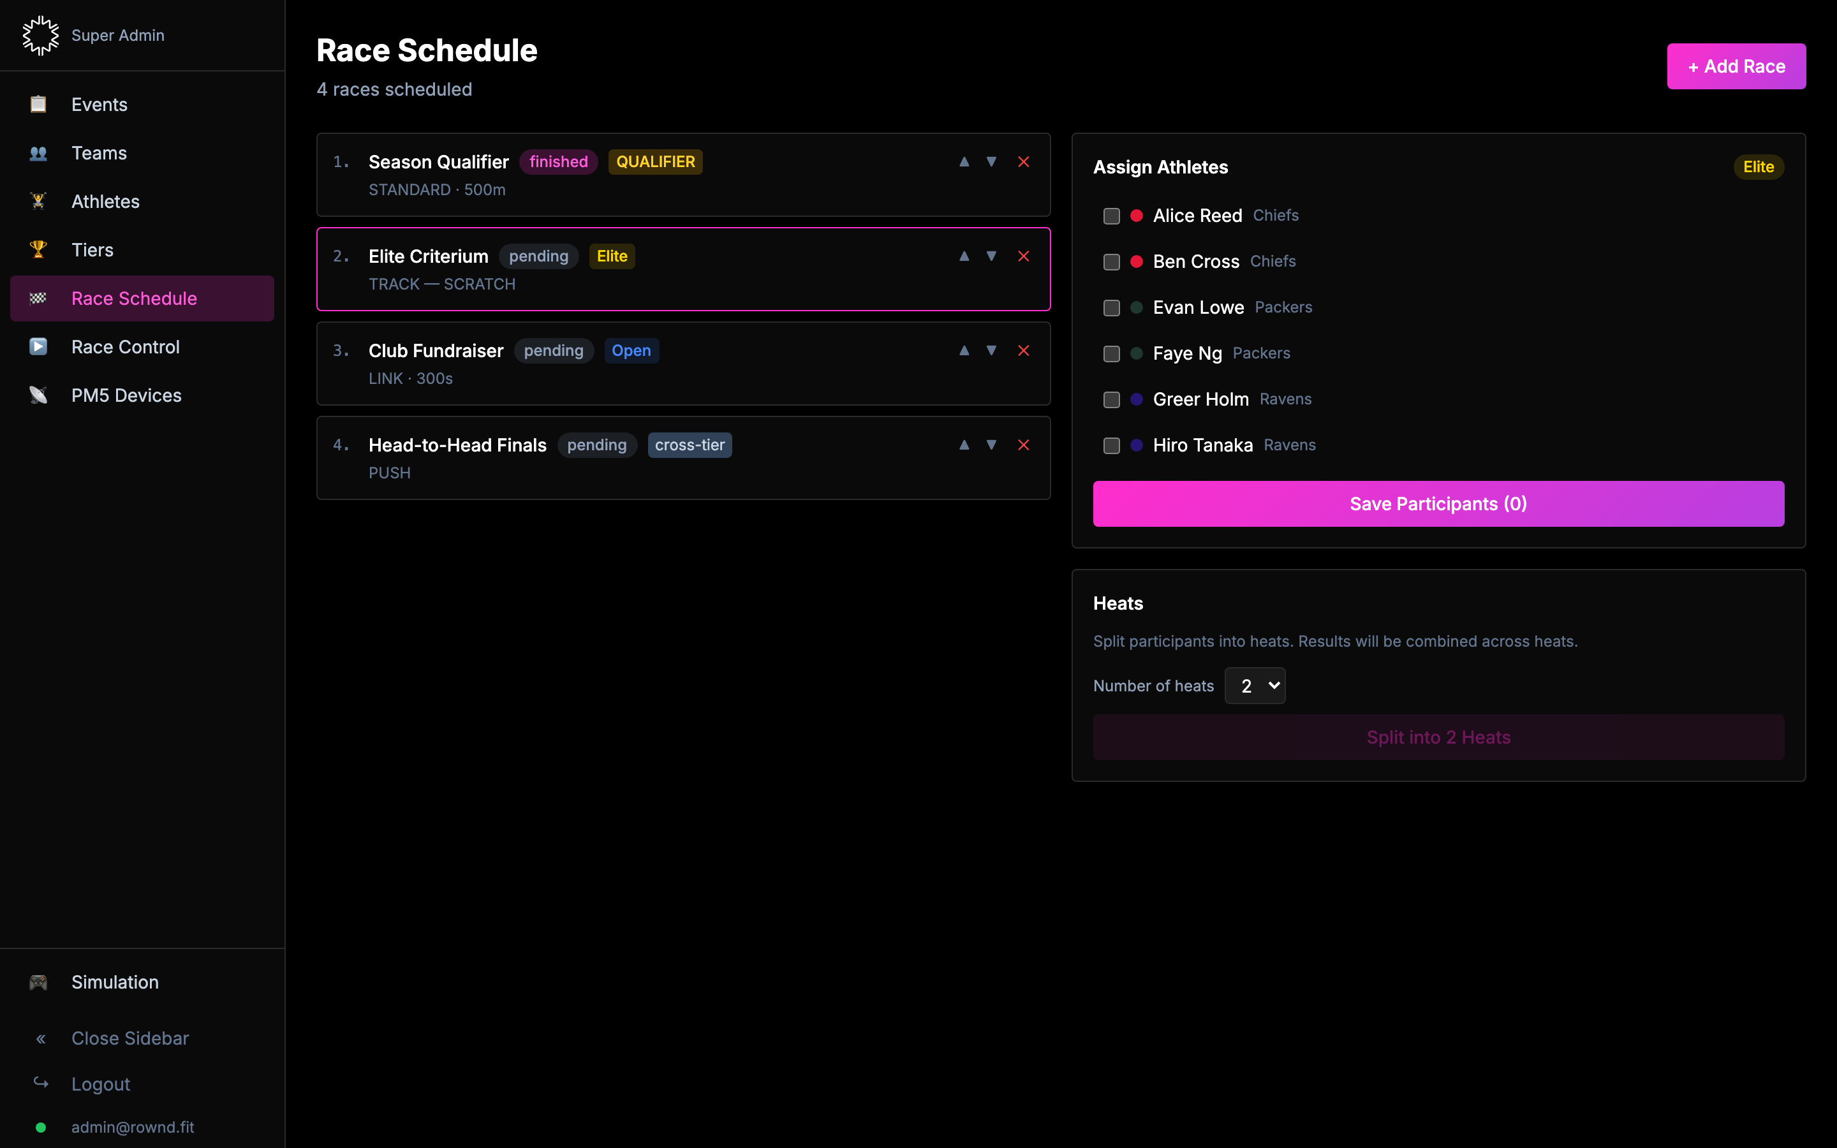The image size is (1837, 1148).
Task: Move Club Fundraiser down in the schedule
Action: (991, 351)
